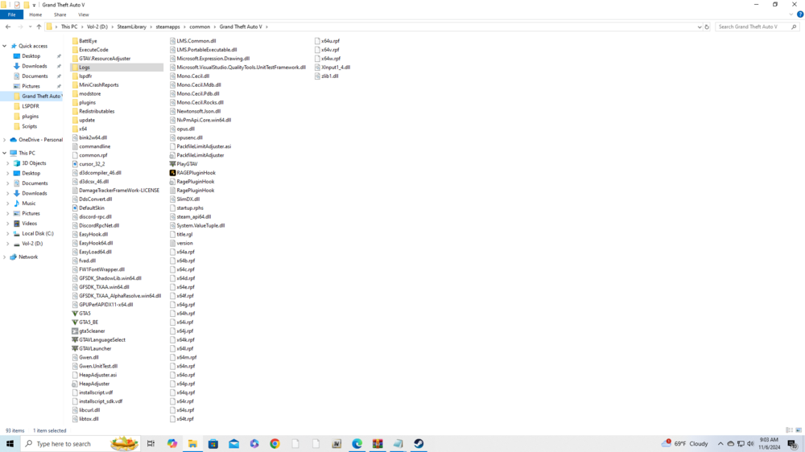Select DefaultSkin file

[x=89, y=208]
